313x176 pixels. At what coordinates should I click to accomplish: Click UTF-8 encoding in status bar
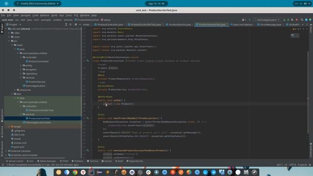(292, 165)
